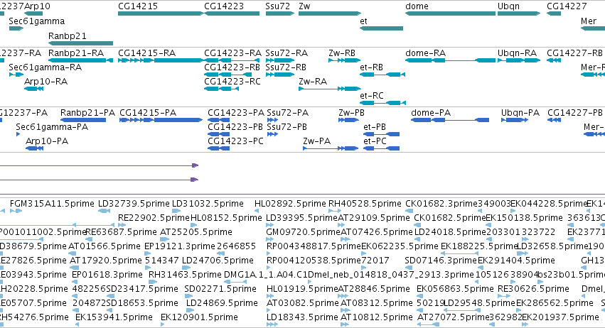Select the CG14215-PA coding region glyph
Viewport: 605px width, 328px height.
[161, 120]
